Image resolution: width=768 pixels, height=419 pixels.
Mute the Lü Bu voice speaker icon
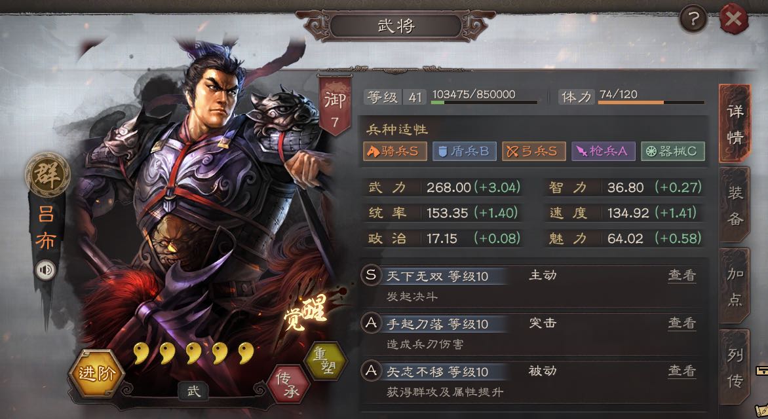point(46,270)
